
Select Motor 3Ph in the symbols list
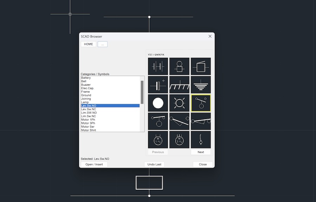tap(110, 123)
